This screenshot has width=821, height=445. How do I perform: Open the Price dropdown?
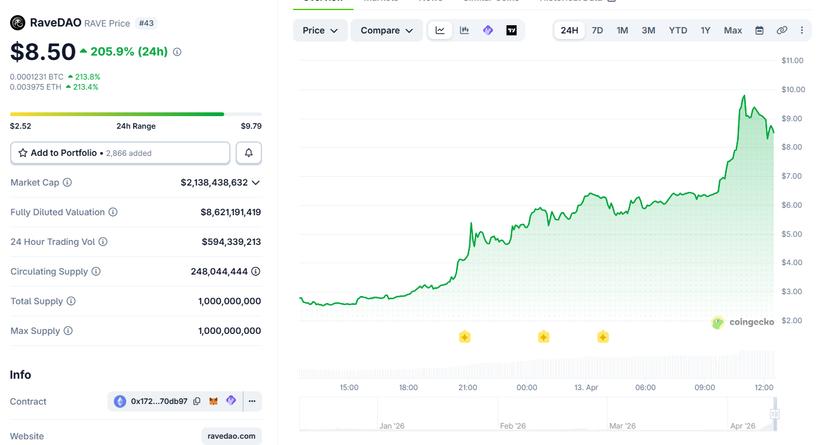click(x=320, y=30)
